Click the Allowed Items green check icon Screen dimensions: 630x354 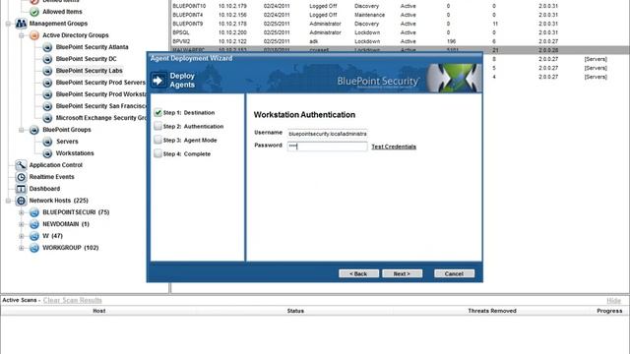coord(34,12)
